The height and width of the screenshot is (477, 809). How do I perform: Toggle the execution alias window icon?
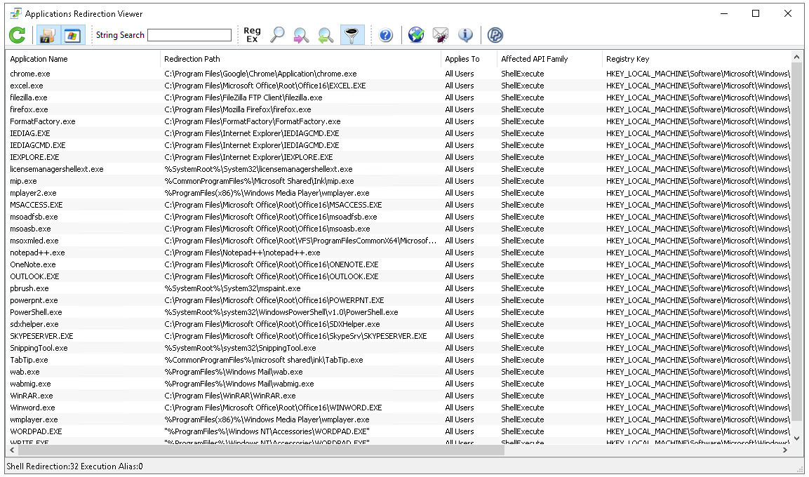tap(73, 35)
